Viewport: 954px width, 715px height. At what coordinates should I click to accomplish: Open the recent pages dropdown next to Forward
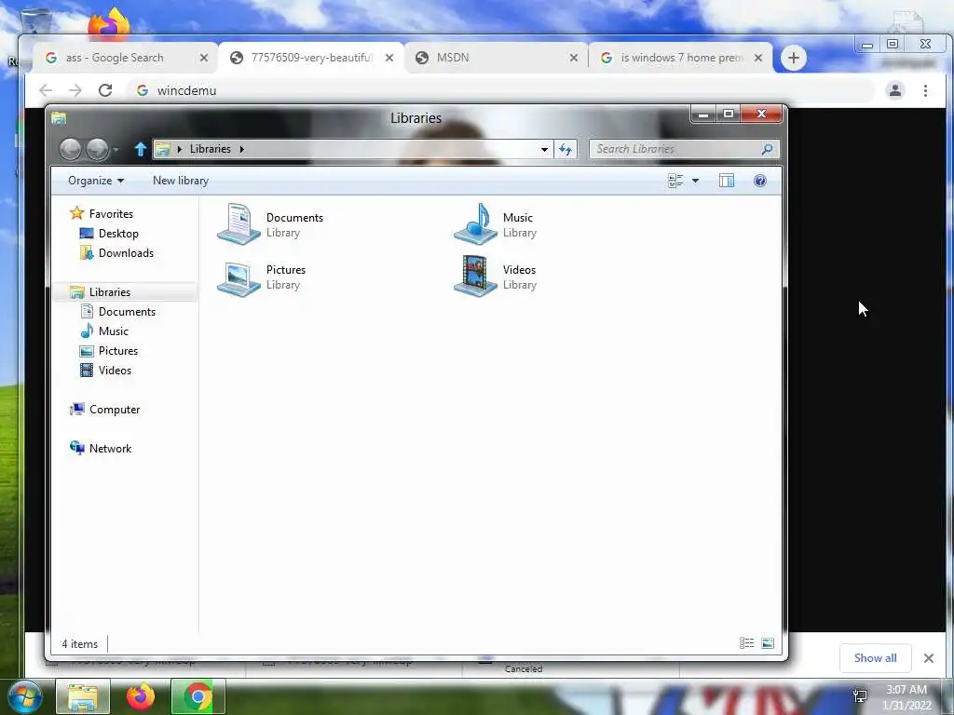click(x=116, y=149)
